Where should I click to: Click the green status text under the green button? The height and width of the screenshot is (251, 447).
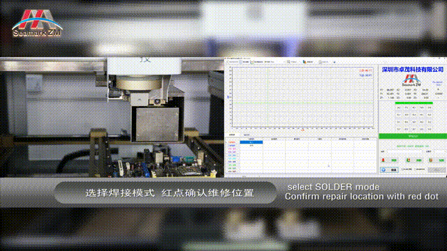point(413,146)
